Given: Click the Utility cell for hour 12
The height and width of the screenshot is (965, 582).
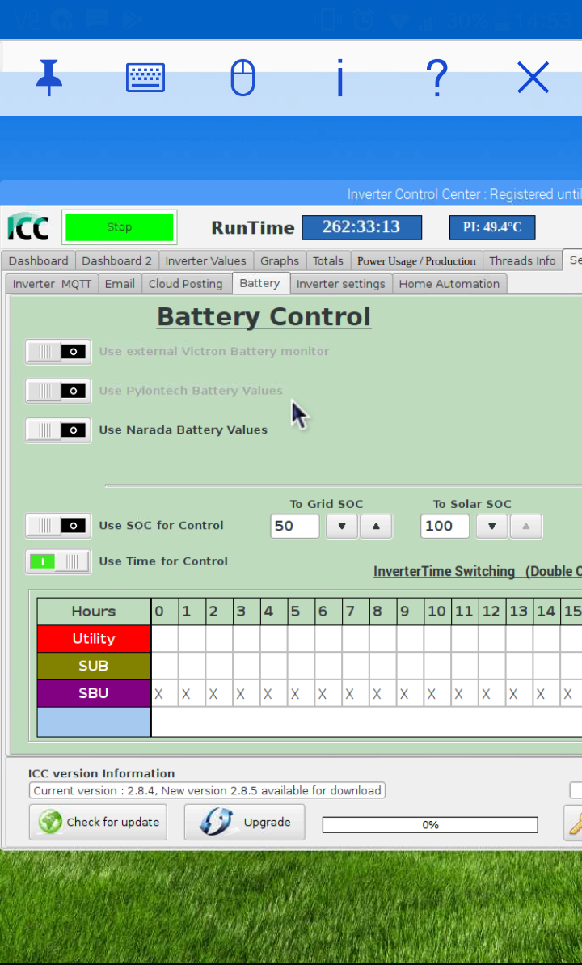Looking at the screenshot, I should tap(492, 639).
